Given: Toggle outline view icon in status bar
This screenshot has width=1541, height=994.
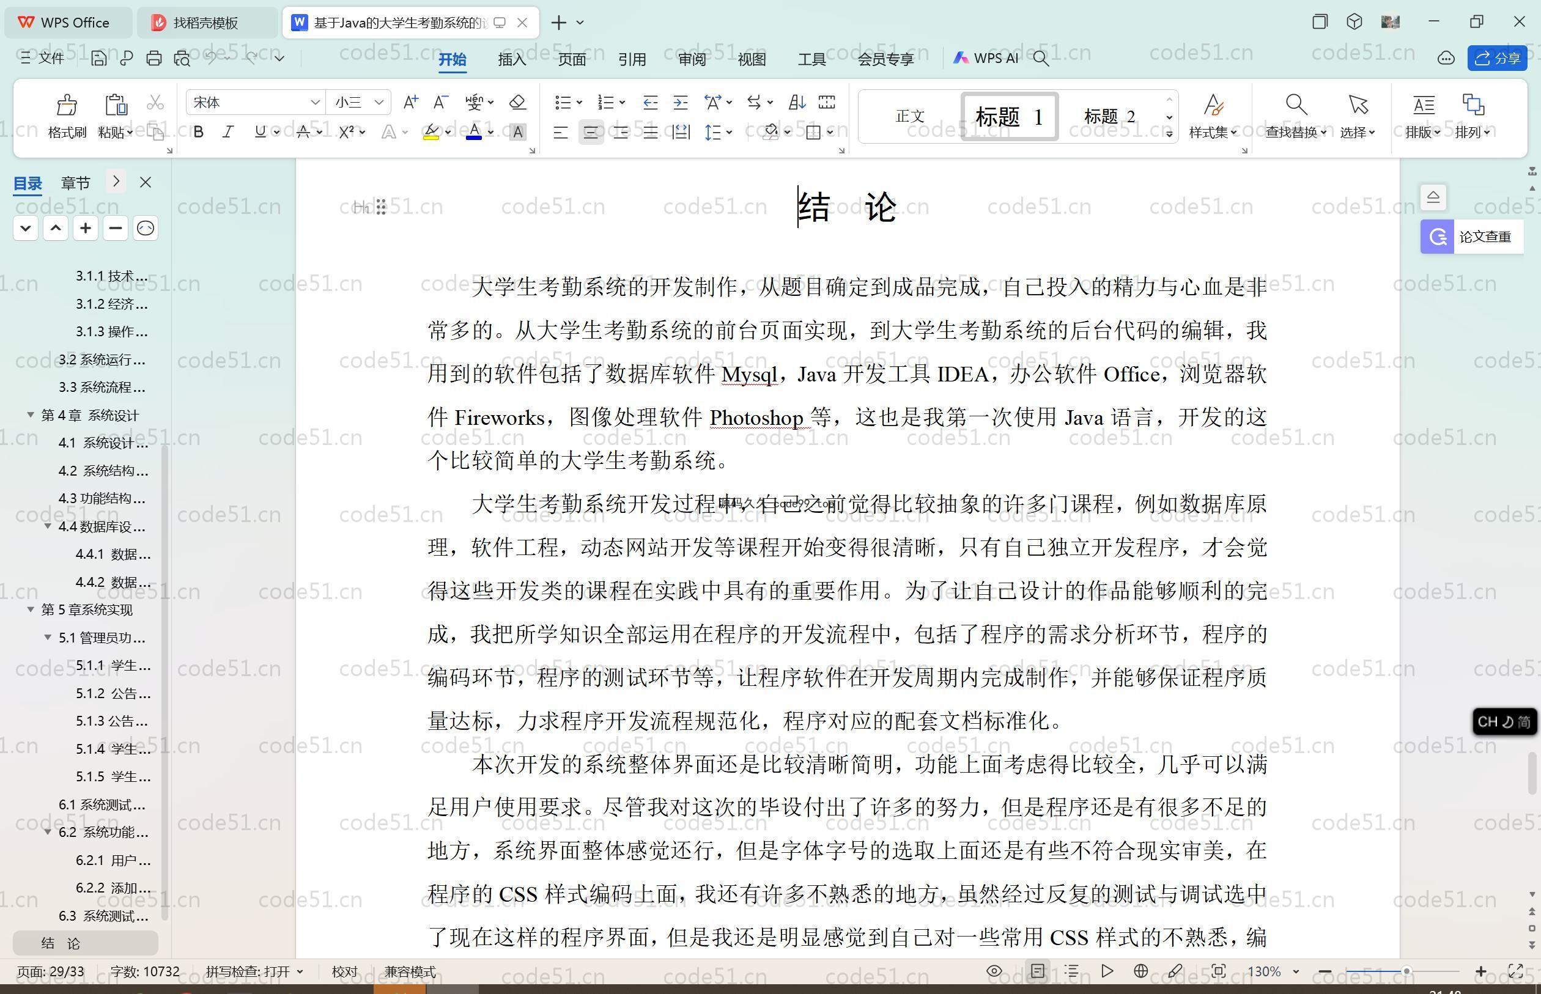Looking at the screenshot, I should pos(1071,971).
